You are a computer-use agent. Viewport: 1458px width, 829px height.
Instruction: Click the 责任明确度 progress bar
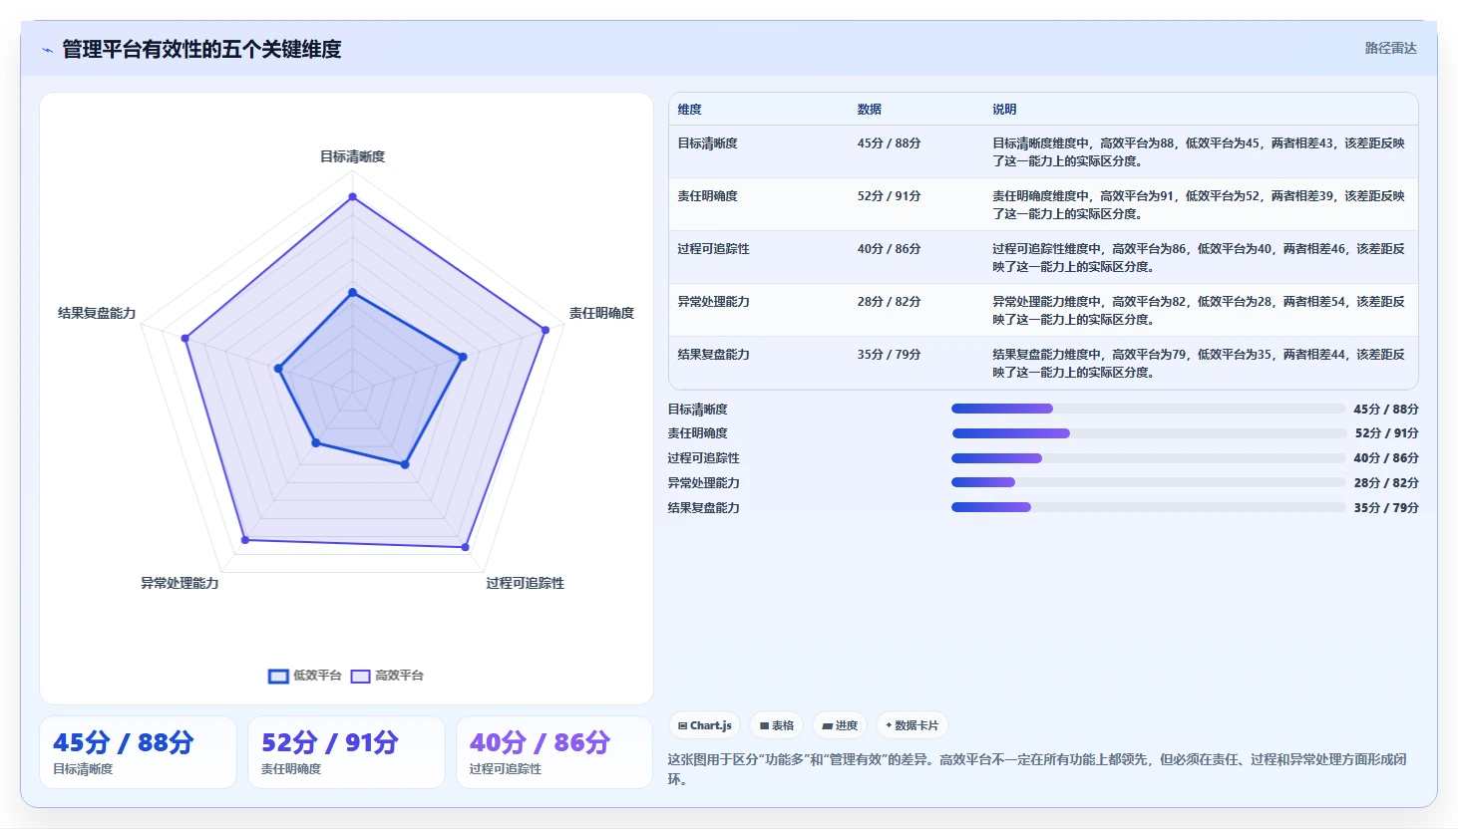tap(1148, 433)
